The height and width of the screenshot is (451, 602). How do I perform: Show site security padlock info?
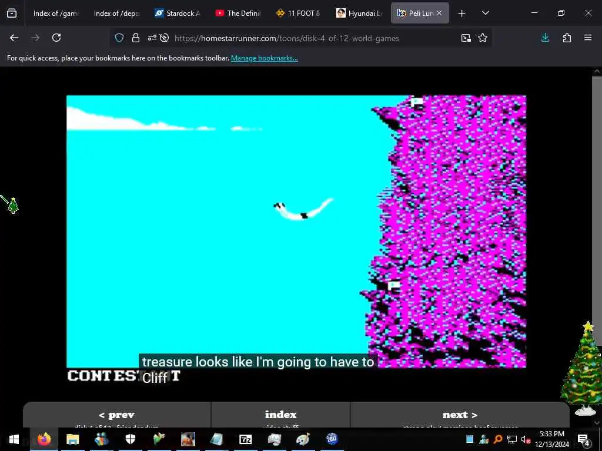pyautogui.click(x=136, y=38)
